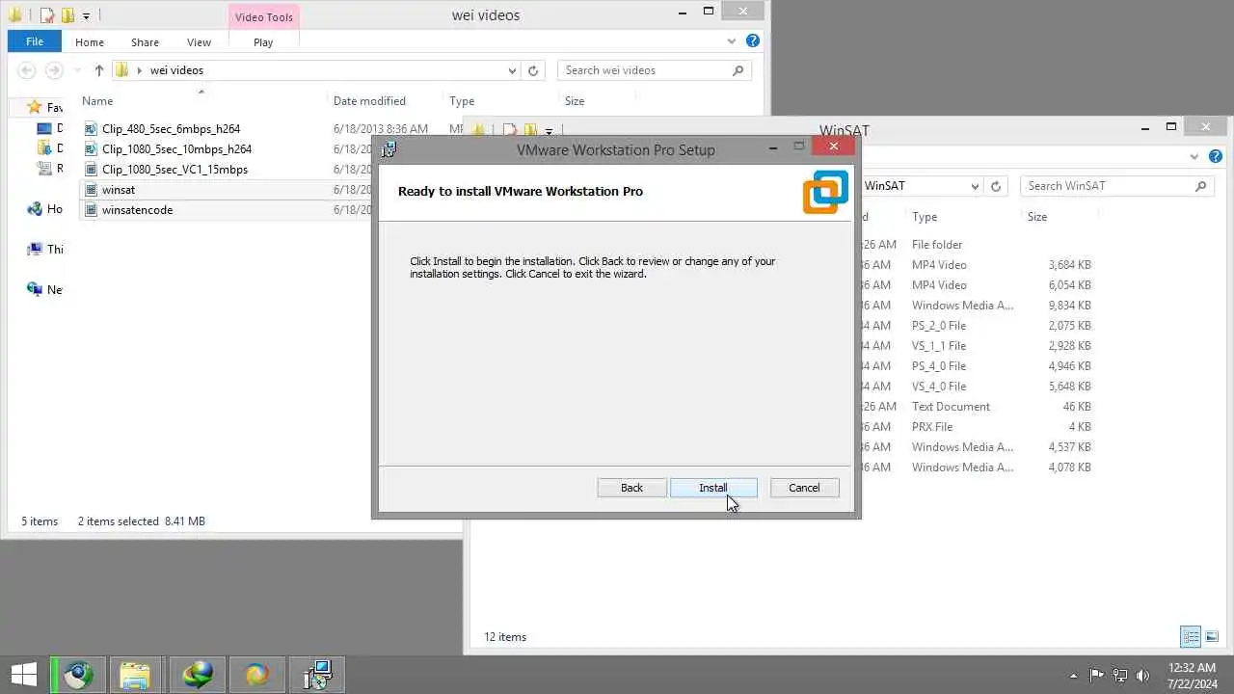The height and width of the screenshot is (694, 1234).
Task: Select file Clip_1080_5sec_VC1_15mbps
Action: point(174,169)
